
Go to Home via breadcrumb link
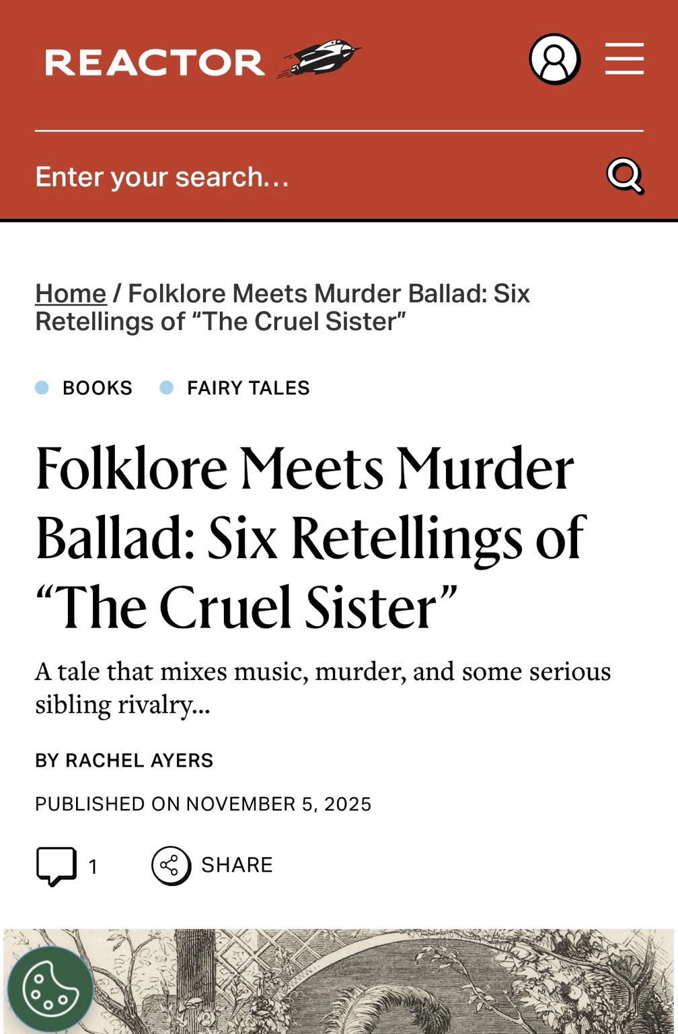click(x=71, y=294)
